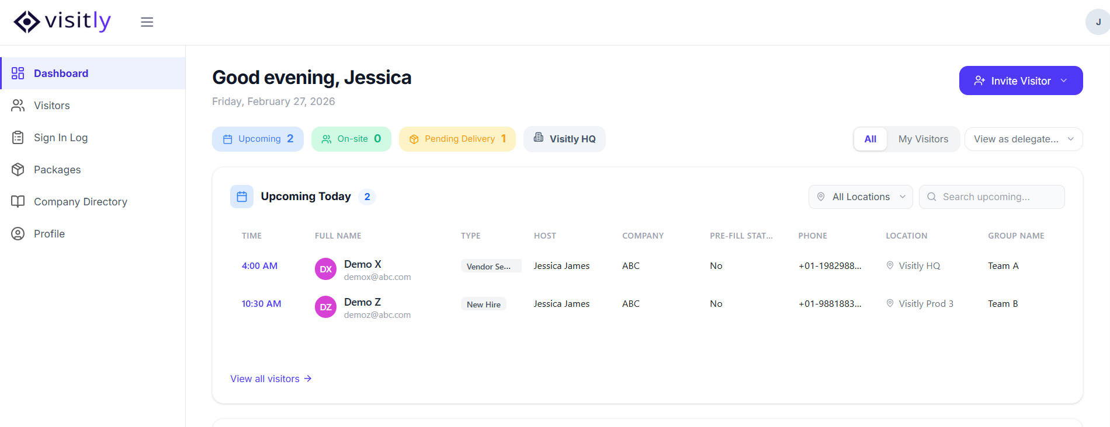The height and width of the screenshot is (427, 1110).
Task: Open Pending Delivery 1 chip
Action: tap(457, 139)
